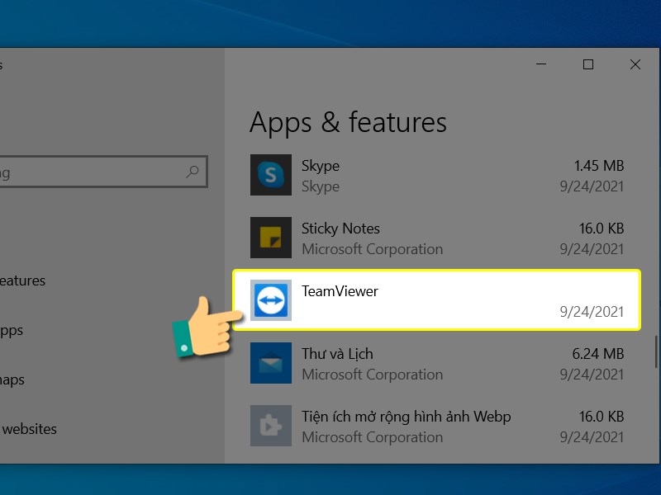Screen dimensions: 661x495
Task: Maximize the Settings window
Action: click(x=587, y=64)
